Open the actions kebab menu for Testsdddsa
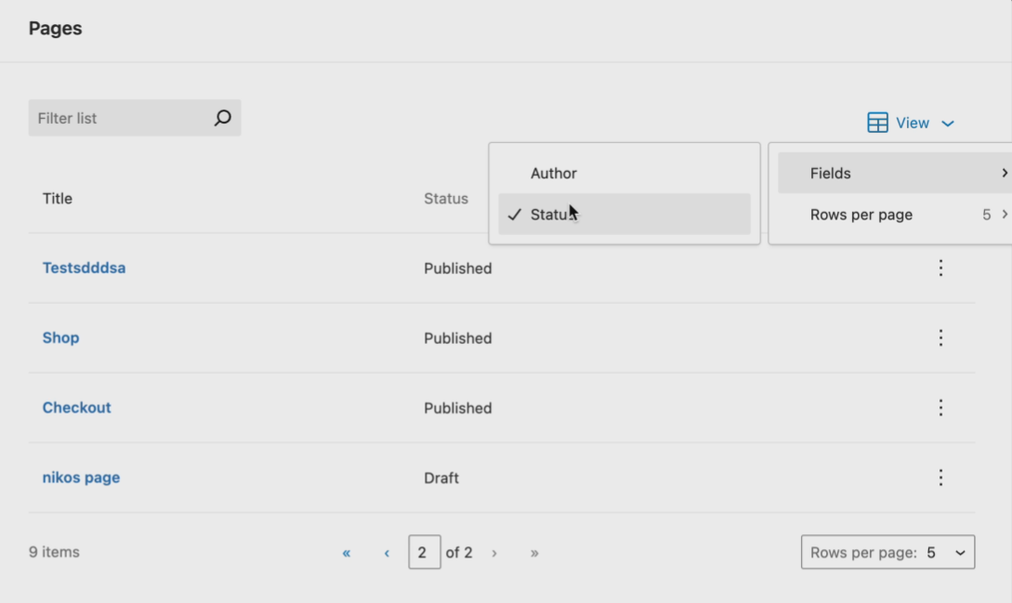Image resolution: width=1012 pixels, height=603 pixels. point(940,268)
